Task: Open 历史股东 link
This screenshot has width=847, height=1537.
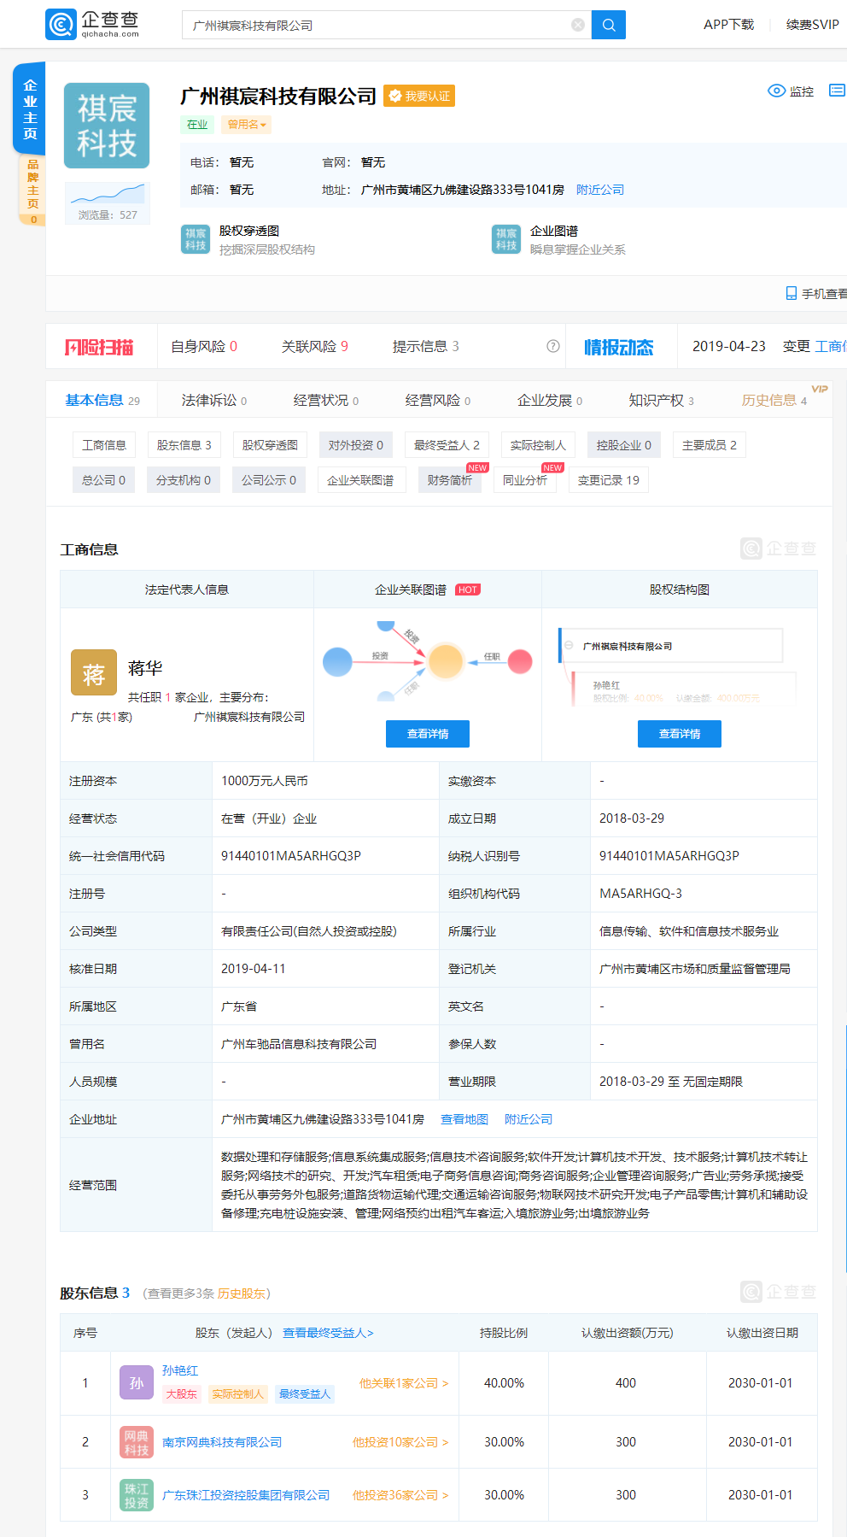Action: pos(242,1294)
